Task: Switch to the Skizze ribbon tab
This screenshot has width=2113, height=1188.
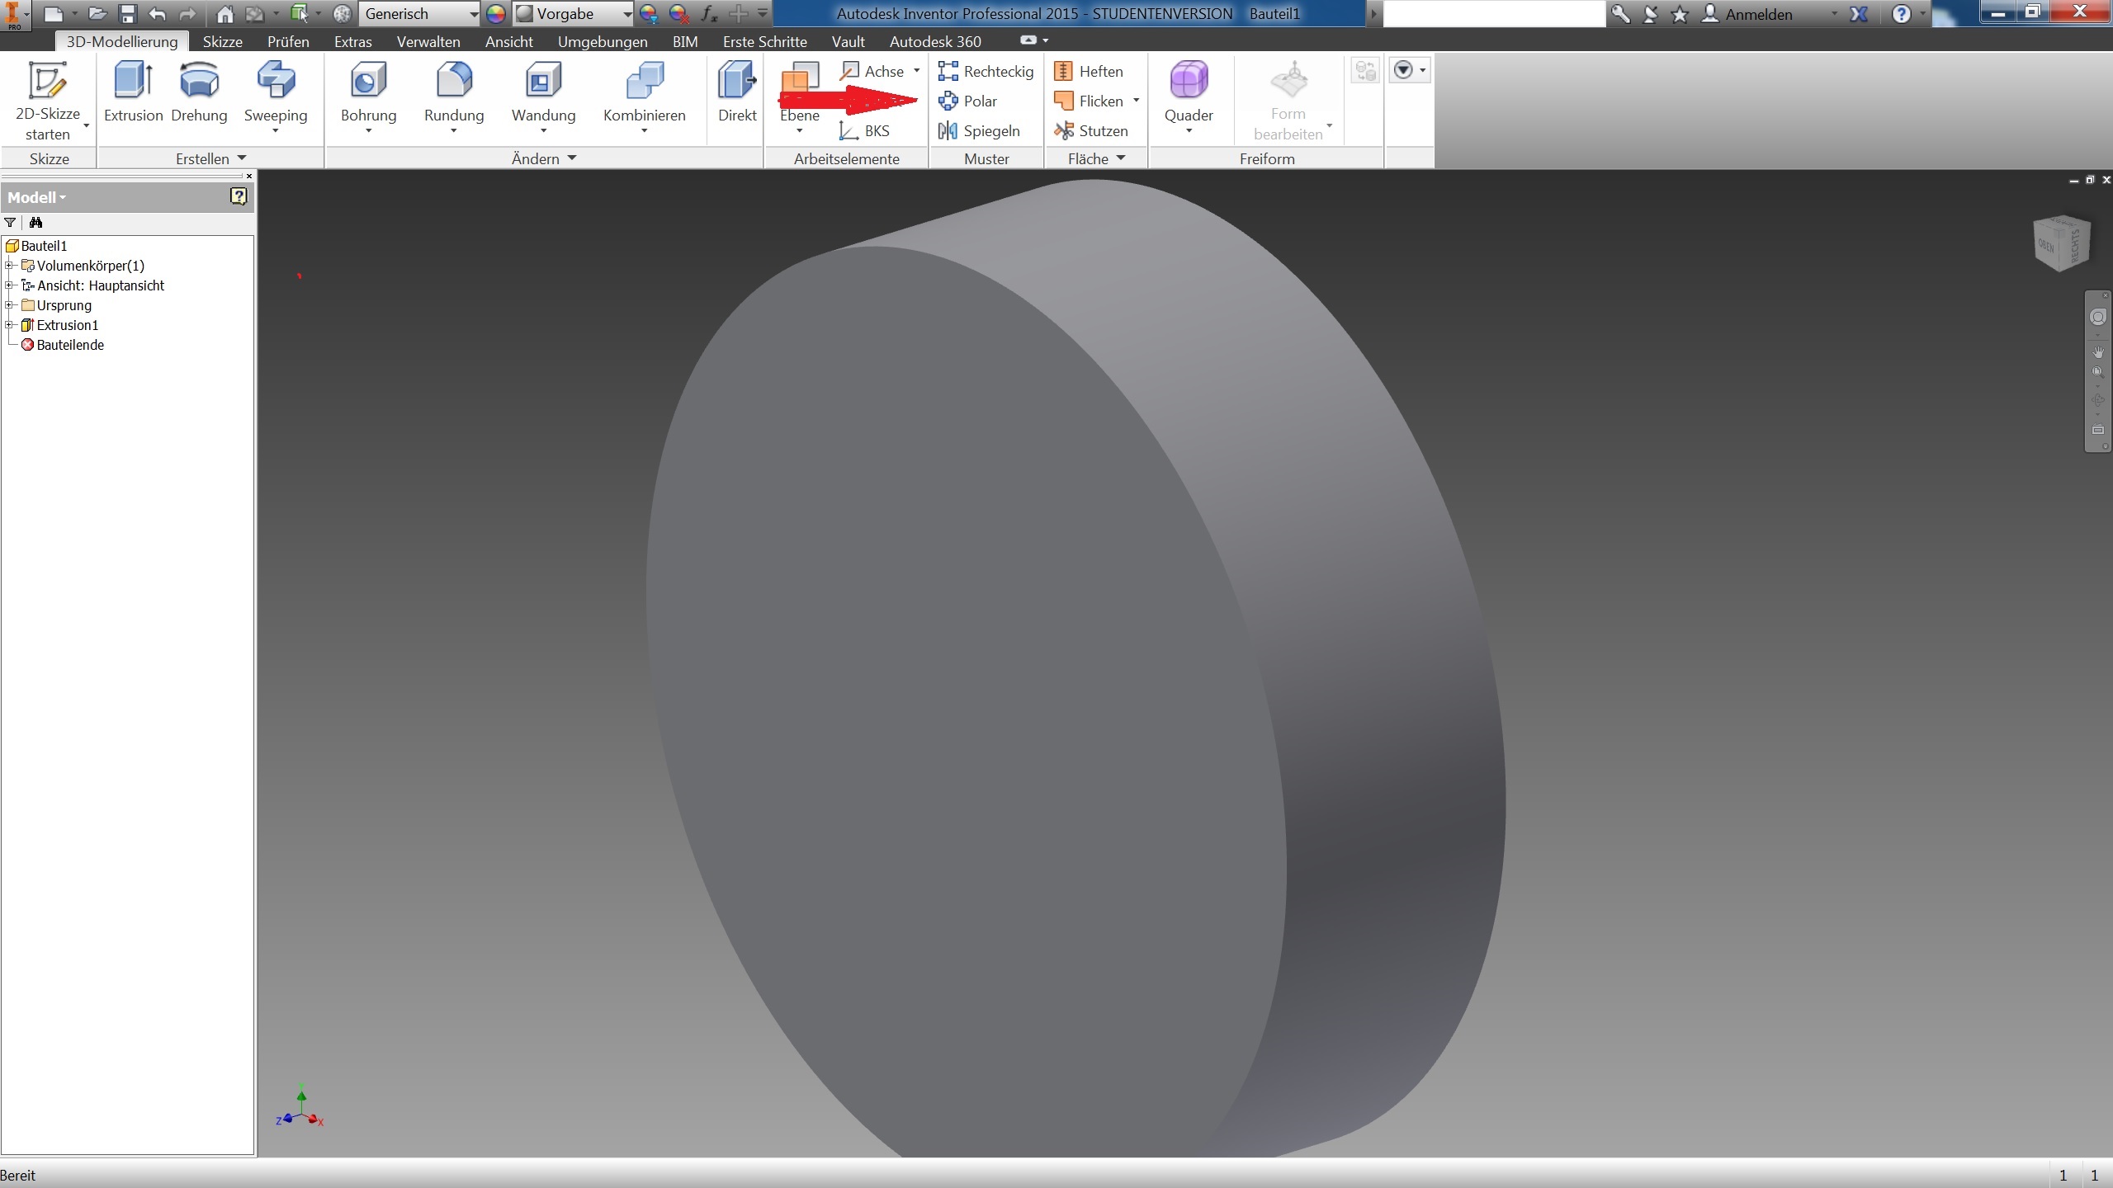Action: point(222,41)
